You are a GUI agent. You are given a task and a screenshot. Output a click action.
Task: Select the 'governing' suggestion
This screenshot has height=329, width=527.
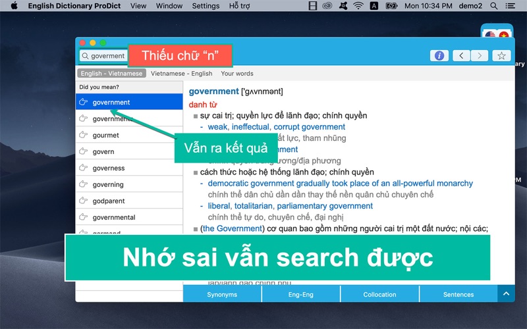[x=129, y=184]
